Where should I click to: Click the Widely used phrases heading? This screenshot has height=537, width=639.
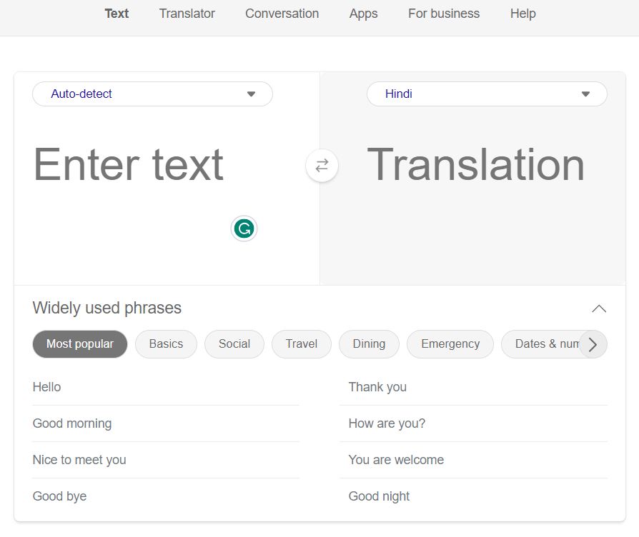tap(106, 308)
